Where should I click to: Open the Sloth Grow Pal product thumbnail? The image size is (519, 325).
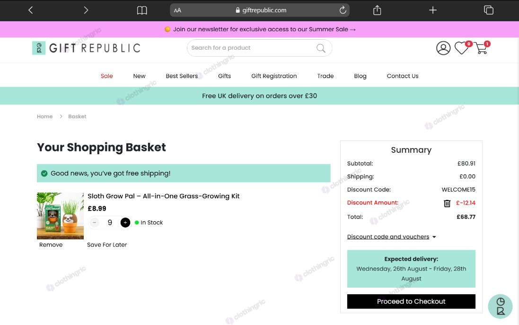click(60, 216)
